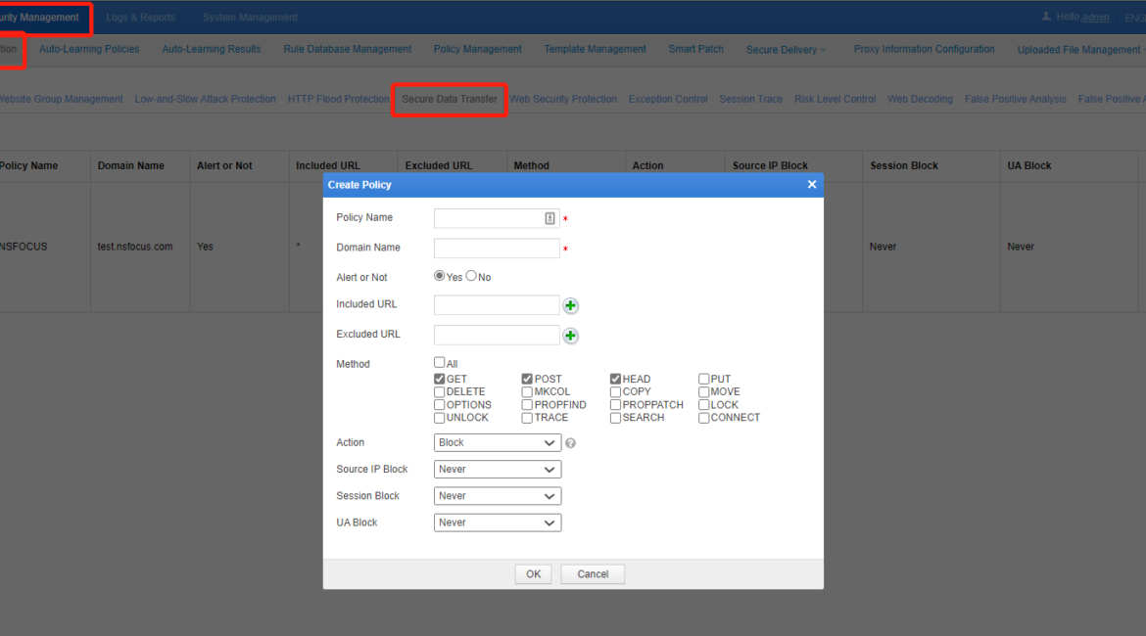The height and width of the screenshot is (636, 1146).
Task: Go to Auto-Learning Results
Action: click(x=212, y=49)
